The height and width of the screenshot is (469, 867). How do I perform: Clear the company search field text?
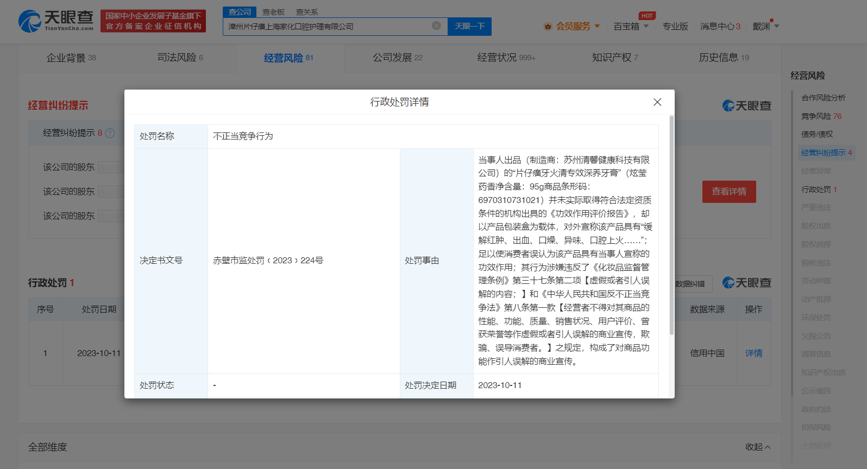[436, 26]
